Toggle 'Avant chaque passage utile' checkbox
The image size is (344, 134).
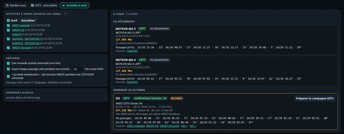pyautogui.click(x=8, y=69)
